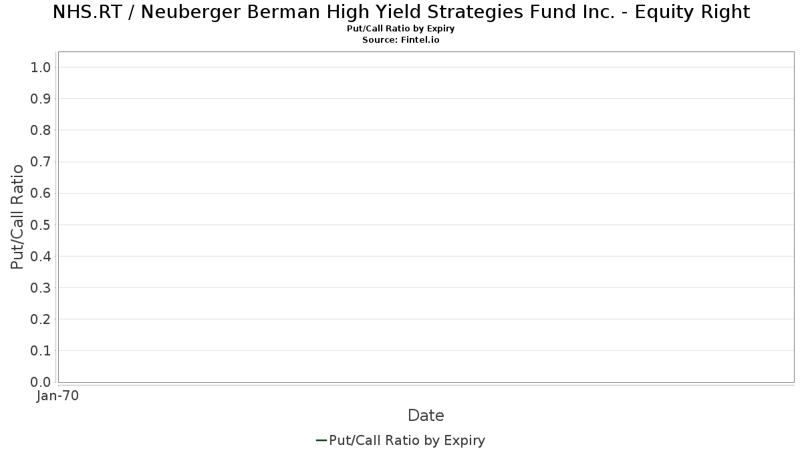Viewport: 802px width, 451px height.
Task: Click the vertical Put/Call Ratio axis title
Action: [x=17, y=216]
